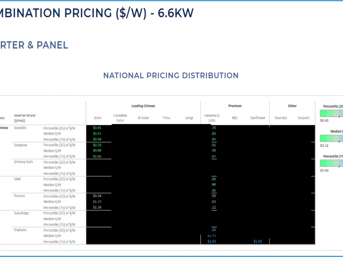
Task: Click the Jinko column header
Action: tap(97, 118)
